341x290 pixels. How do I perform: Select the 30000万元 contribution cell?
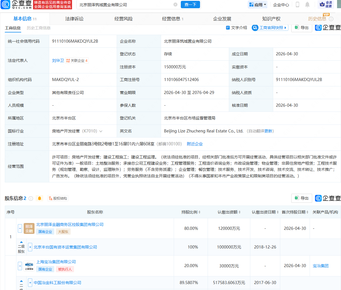pos(229,266)
